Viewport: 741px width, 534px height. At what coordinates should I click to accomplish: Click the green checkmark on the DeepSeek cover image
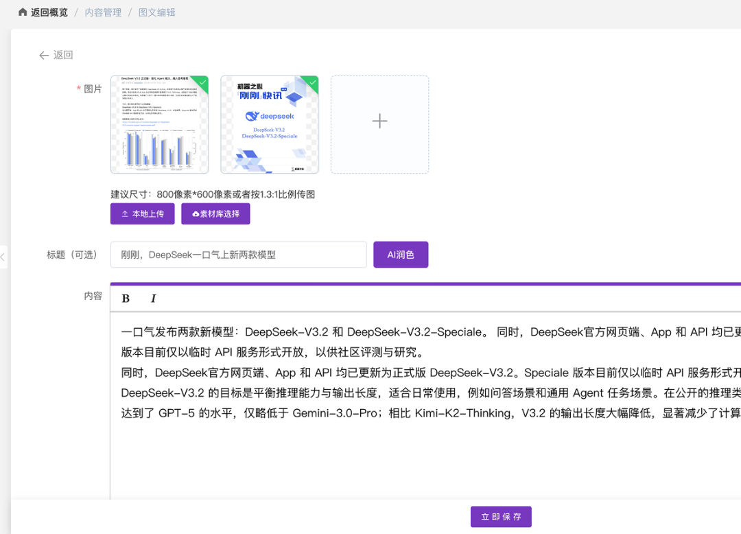pos(312,82)
